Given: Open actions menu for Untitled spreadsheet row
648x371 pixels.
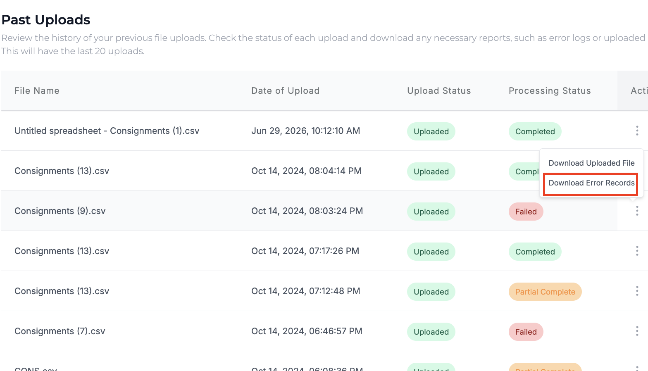Looking at the screenshot, I should click(637, 131).
